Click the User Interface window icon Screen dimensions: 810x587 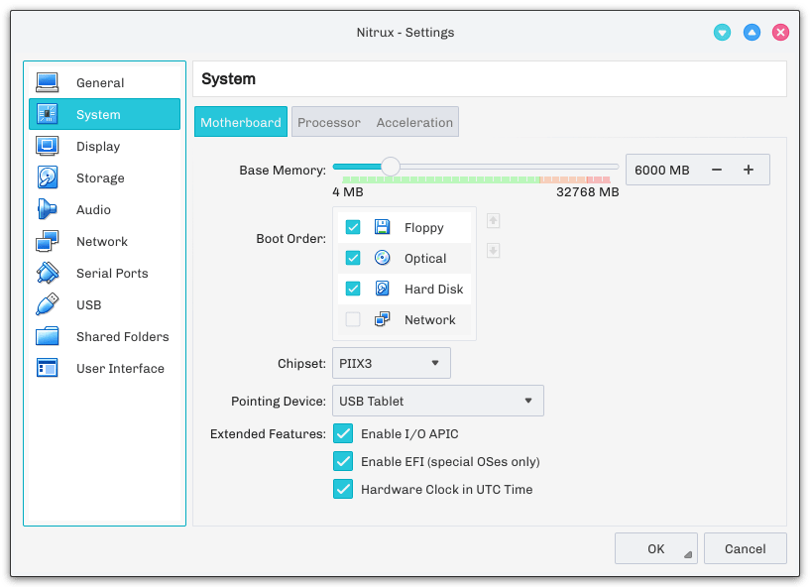[x=47, y=368]
